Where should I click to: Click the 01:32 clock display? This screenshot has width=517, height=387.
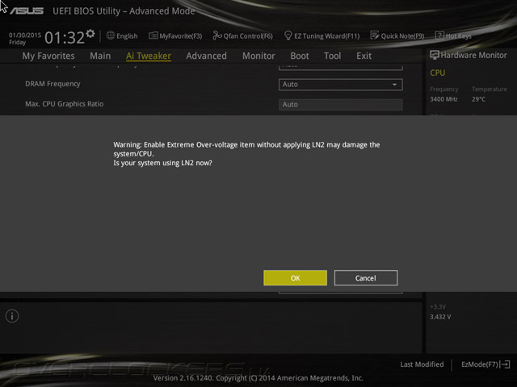click(x=65, y=38)
